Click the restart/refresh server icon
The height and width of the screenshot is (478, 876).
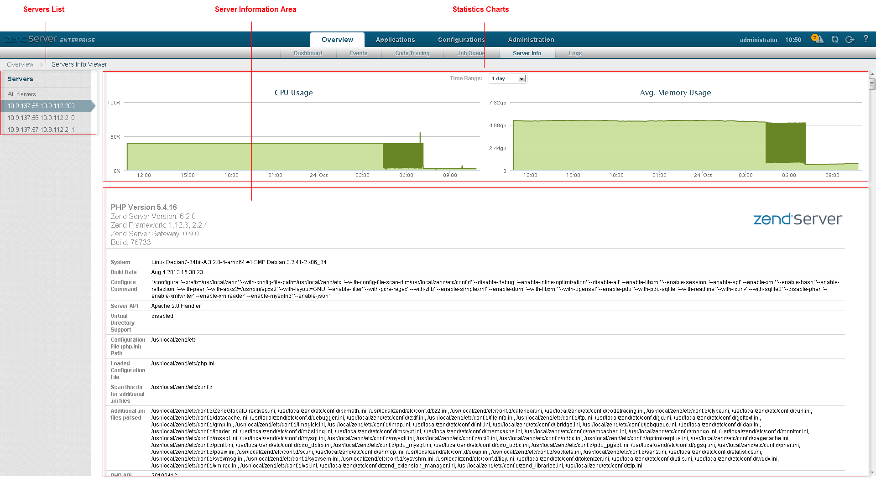[835, 40]
